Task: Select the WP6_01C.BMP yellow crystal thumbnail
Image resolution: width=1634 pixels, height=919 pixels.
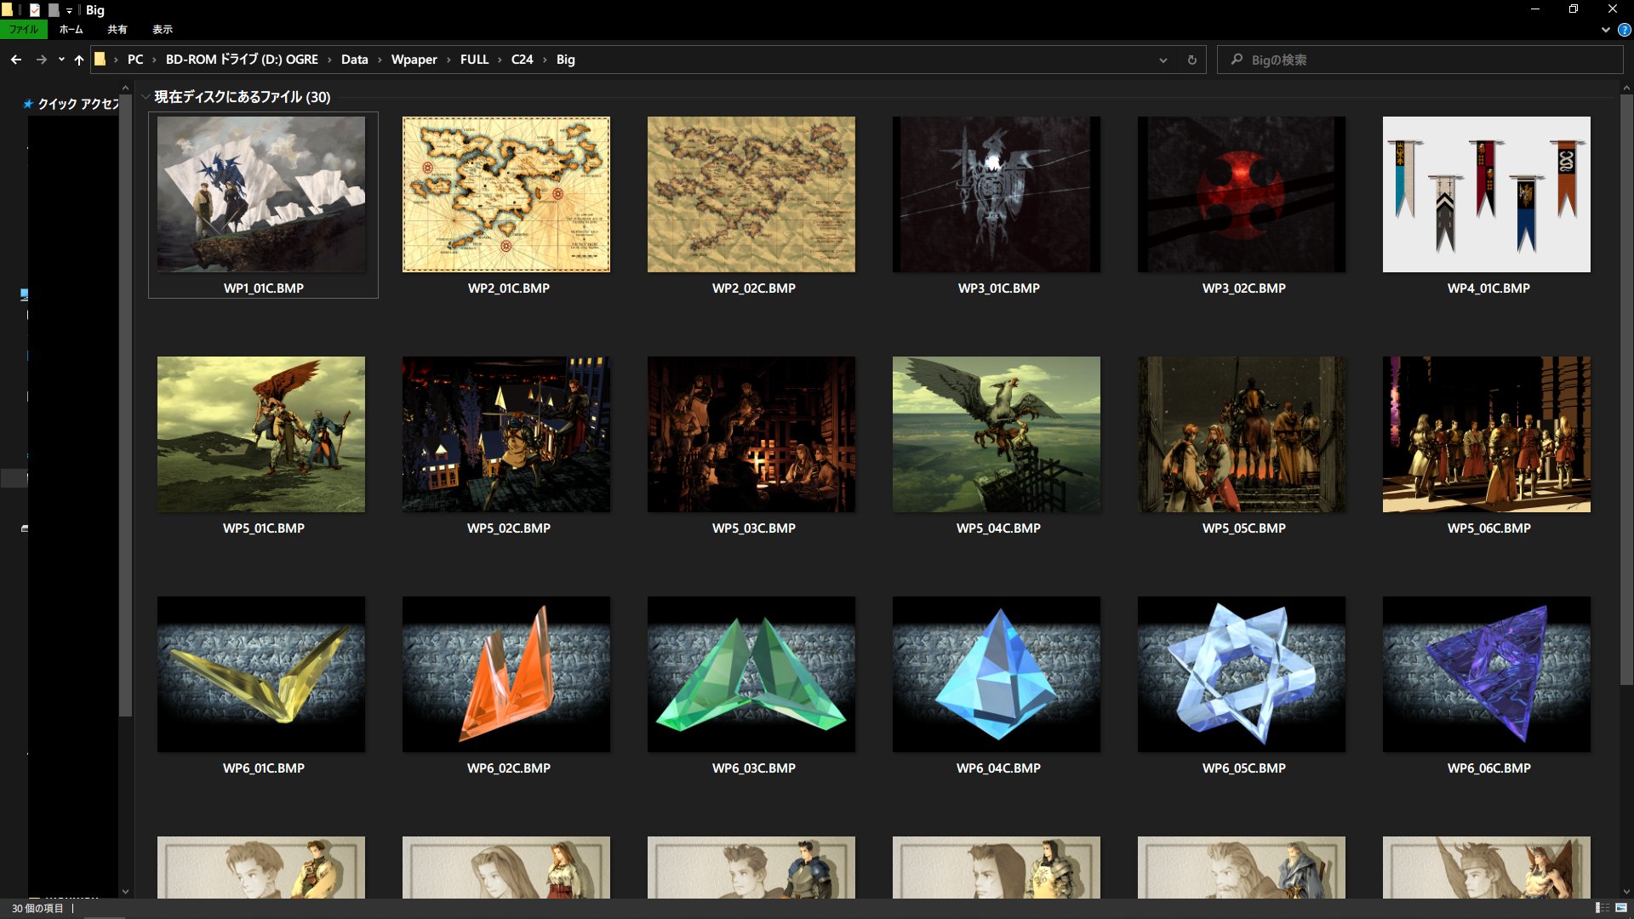Action: [261, 675]
